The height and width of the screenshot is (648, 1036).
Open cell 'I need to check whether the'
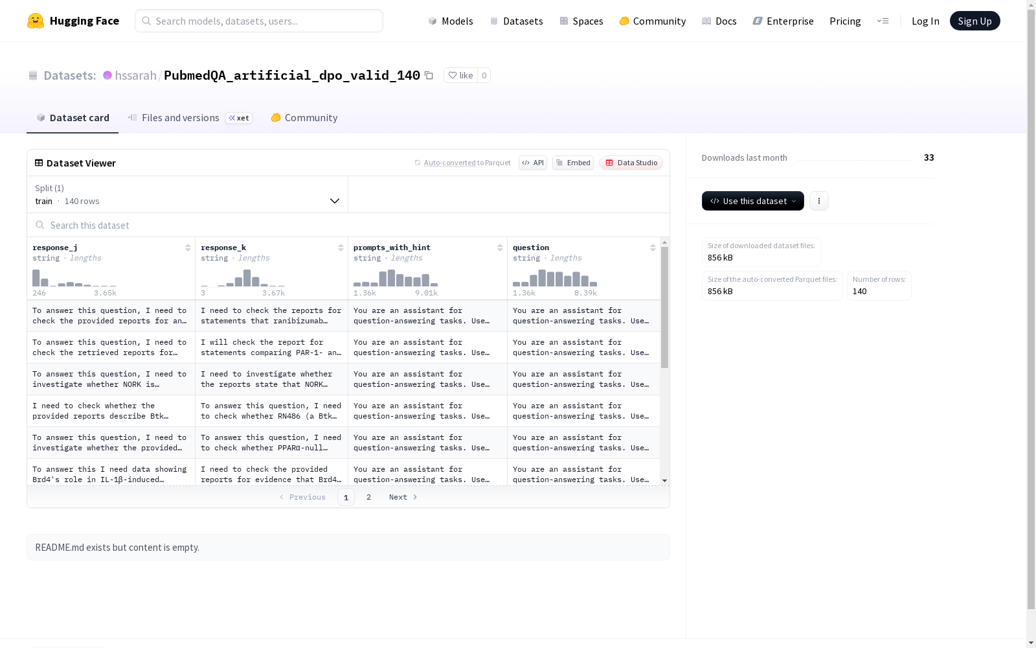coord(111,411)
